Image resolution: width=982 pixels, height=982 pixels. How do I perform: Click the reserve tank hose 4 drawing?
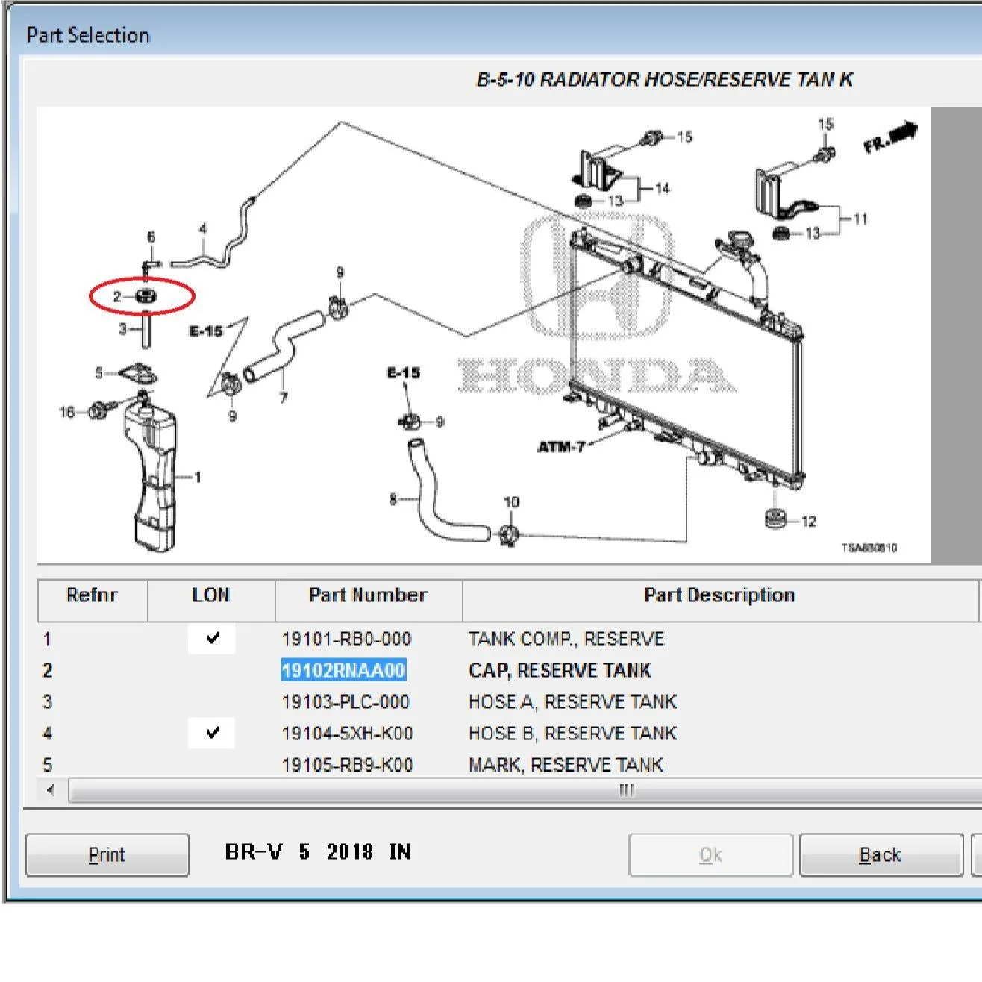(214, 232)
